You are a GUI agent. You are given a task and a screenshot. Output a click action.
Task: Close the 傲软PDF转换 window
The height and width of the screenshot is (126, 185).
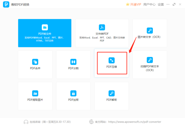tap(180, 5)
